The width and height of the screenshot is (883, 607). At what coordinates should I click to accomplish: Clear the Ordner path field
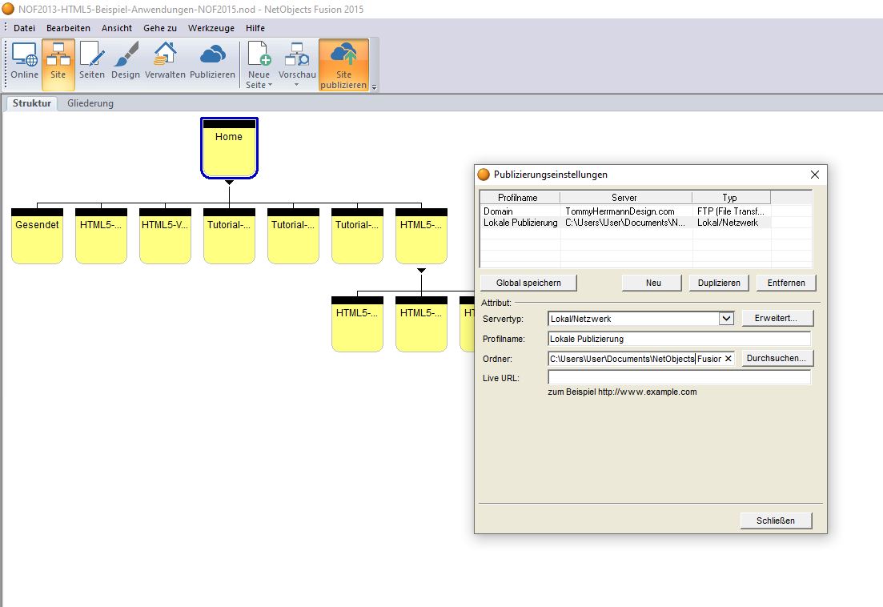[x=728, y=359]
